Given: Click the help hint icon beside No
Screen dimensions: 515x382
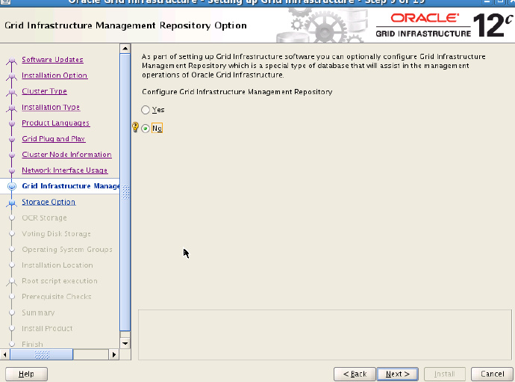Looking at the screenshot, I should [x=135, y=127].
